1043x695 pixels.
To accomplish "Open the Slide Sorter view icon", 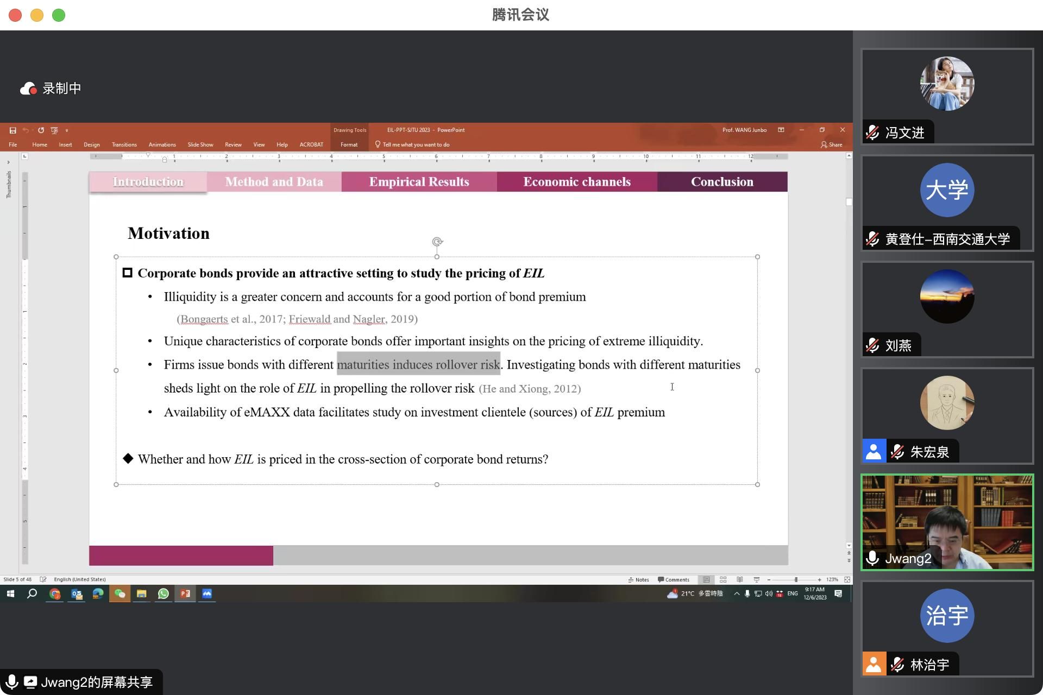I will [723, 580].
